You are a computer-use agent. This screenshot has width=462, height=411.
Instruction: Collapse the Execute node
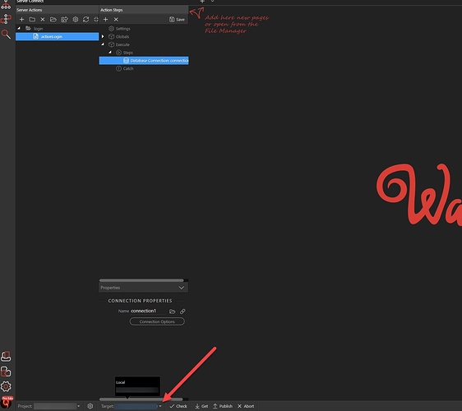click(103, 44)
